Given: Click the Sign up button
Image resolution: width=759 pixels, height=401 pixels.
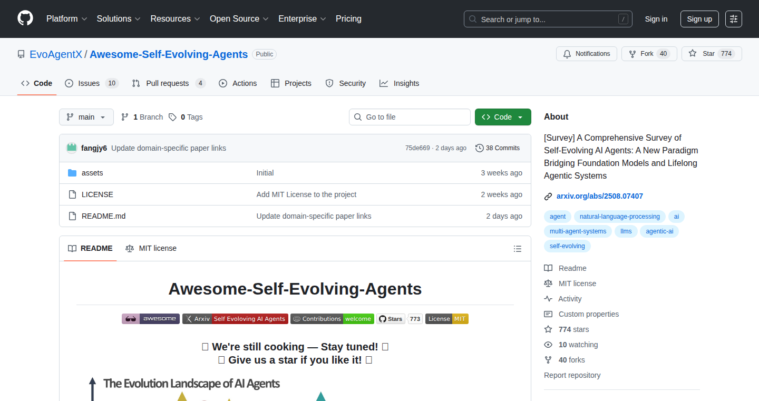Looking at the screenshot, I should 699,19.
